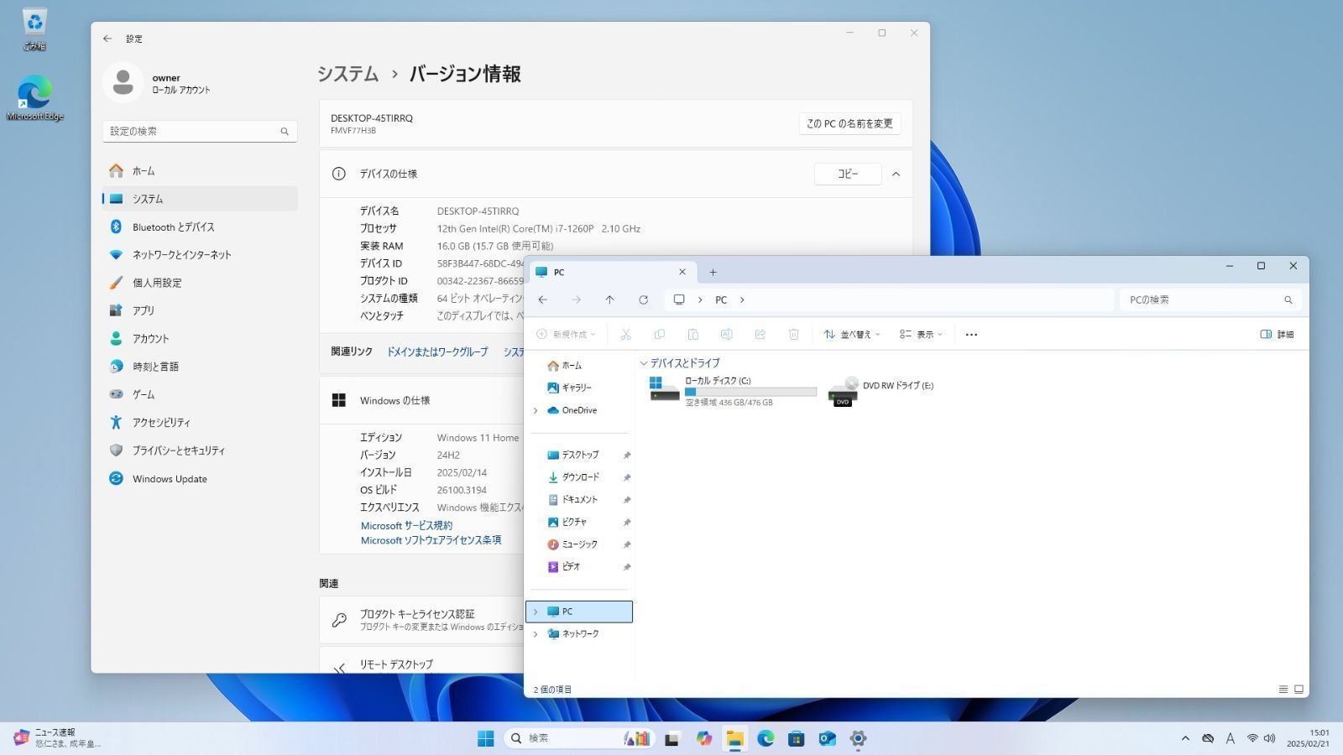This screenshot has width=1343, height=755.
Task: Select the PC tab in Explorer
Action: 612,272
